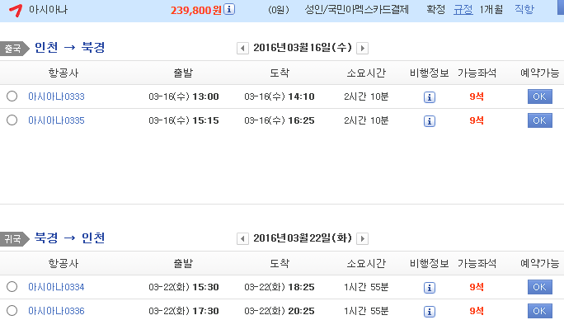Click the 직항 direct flight link
Screen dimensions: 564x334
(x=524, y=9)
